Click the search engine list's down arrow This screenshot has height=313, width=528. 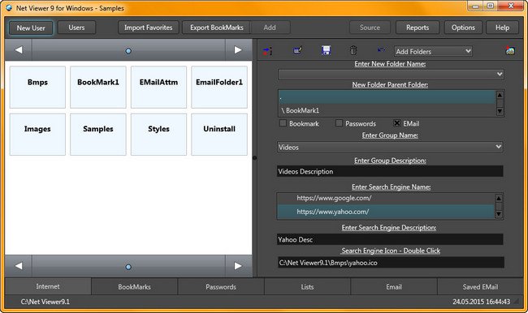[x=499, y=214]
